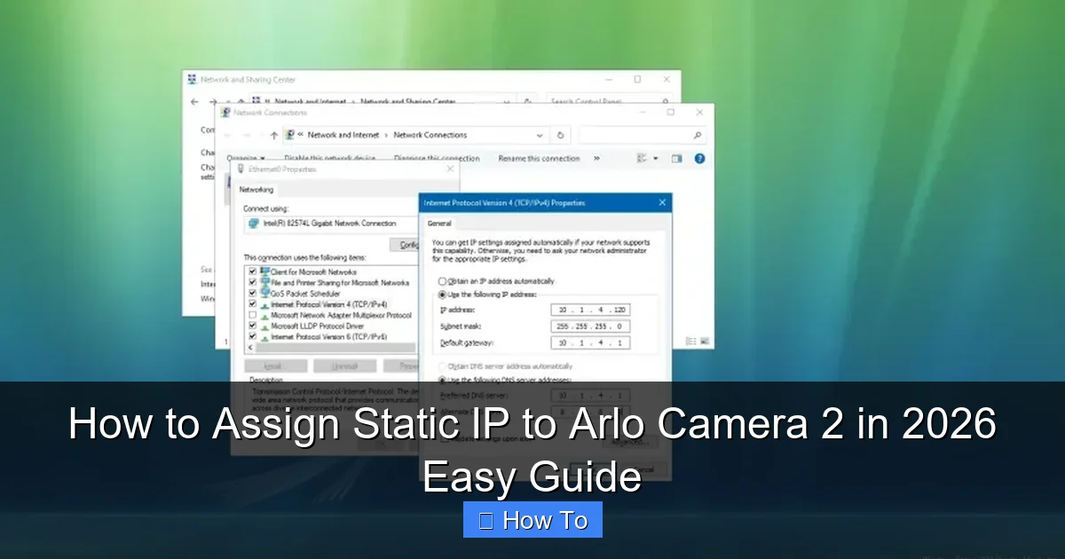Viewport: 1065px width, 559px height.
Task: Select Obtain an IP address automatically
Action: pyautogui.click(x=441, y=281)
